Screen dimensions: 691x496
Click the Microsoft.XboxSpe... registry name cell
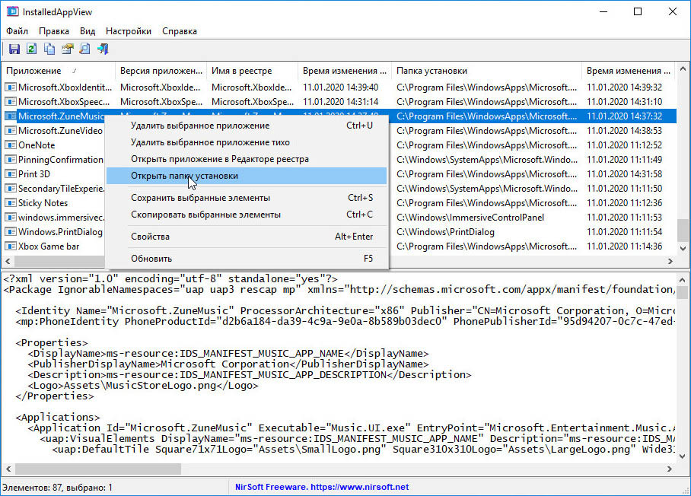point(252,102)
